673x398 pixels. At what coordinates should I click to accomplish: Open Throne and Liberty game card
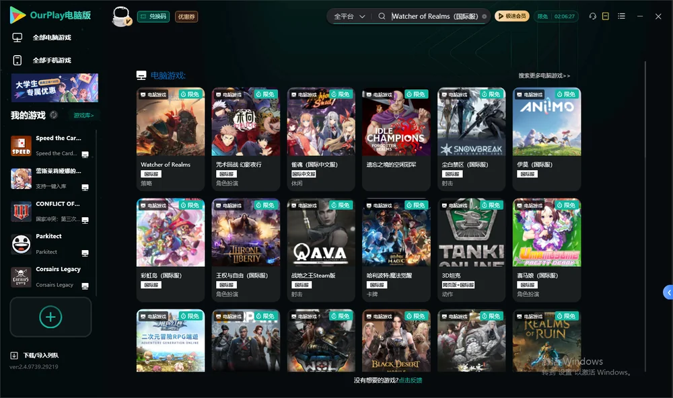246,250
